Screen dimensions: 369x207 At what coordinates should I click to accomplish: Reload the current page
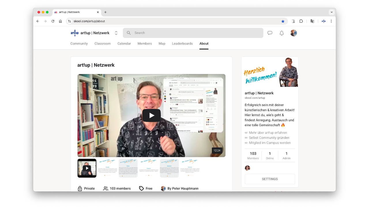click(x=53, y=21)
